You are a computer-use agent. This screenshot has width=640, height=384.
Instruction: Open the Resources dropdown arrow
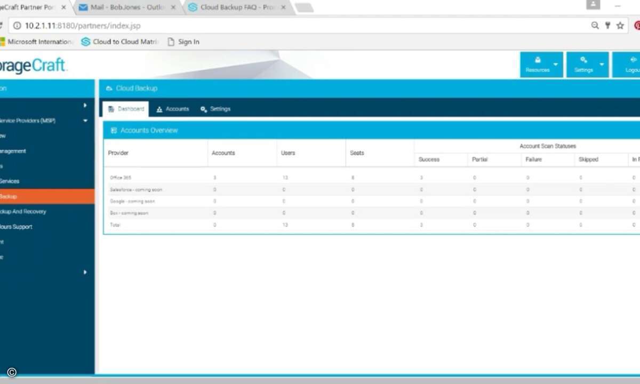(555, 65)
